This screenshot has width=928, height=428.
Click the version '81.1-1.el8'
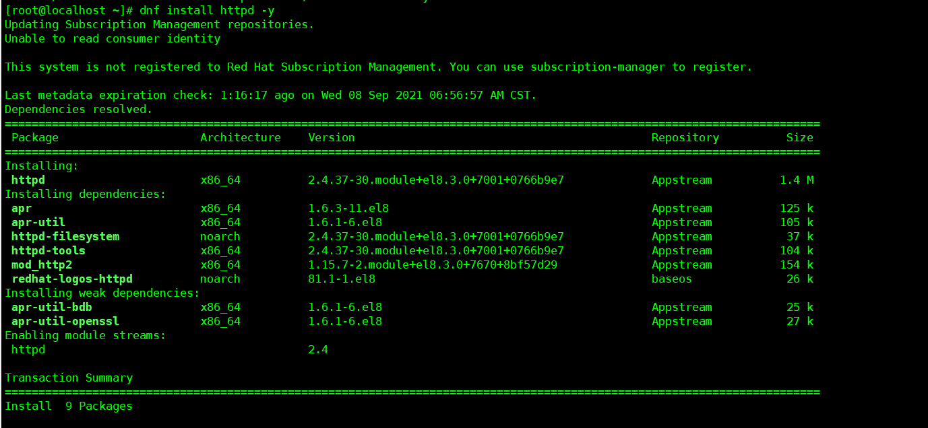pyautogui.click(x=342, y=279)
